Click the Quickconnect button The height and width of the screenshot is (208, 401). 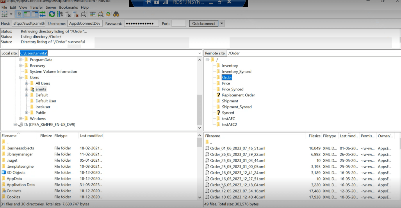pos(204,23)
